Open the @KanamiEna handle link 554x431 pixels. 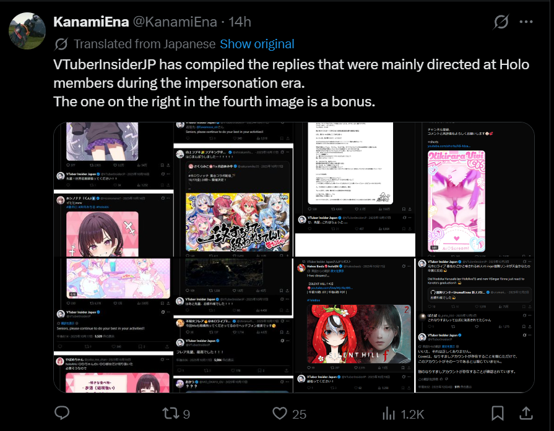[175, 22]
